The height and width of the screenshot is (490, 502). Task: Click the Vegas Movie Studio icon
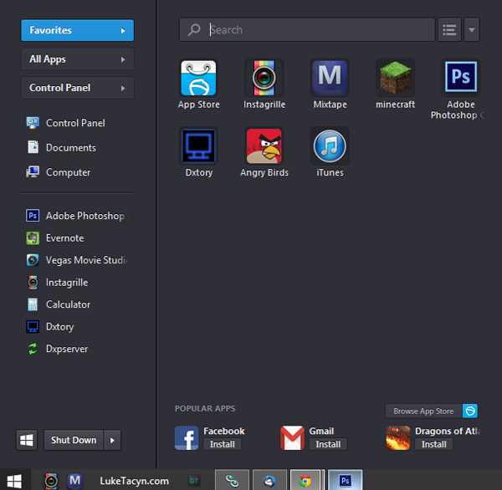coord(33,260)
